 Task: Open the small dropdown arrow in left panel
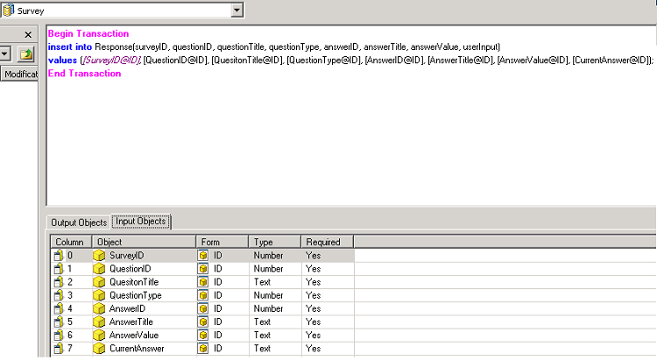coord(5,54)
